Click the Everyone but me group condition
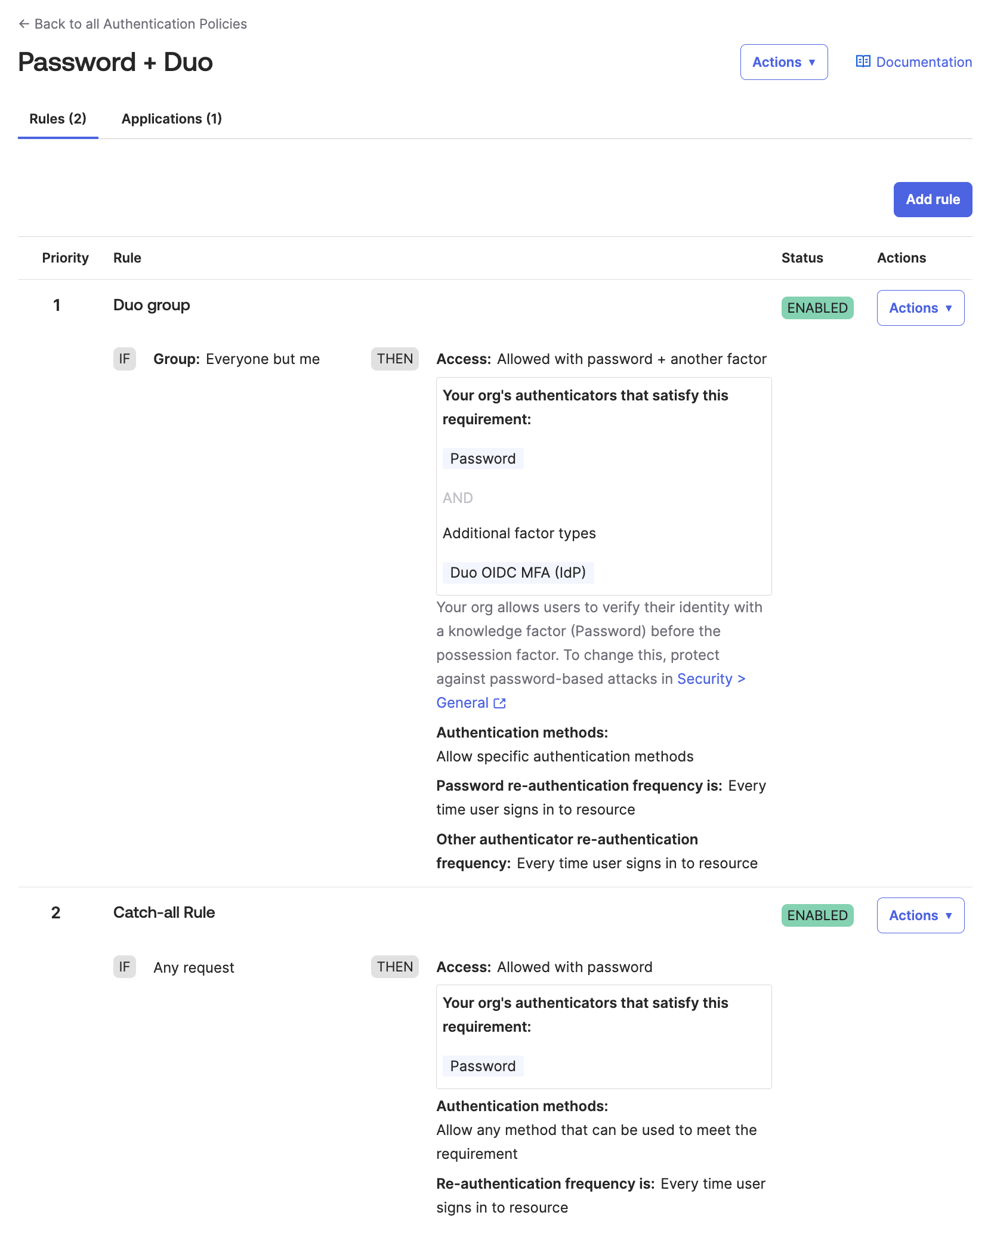 click(263, 359)
